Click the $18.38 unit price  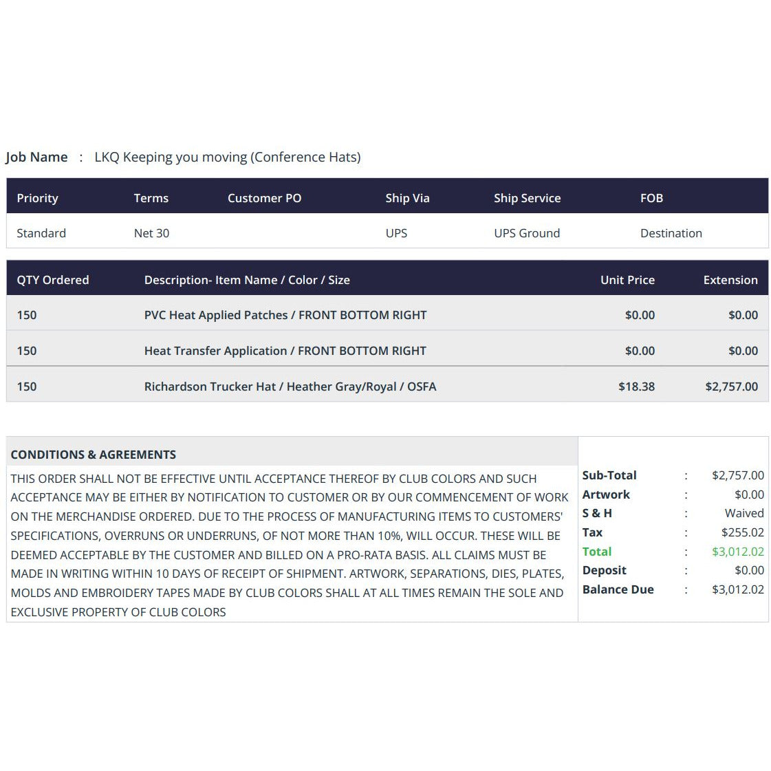point(636,387)
